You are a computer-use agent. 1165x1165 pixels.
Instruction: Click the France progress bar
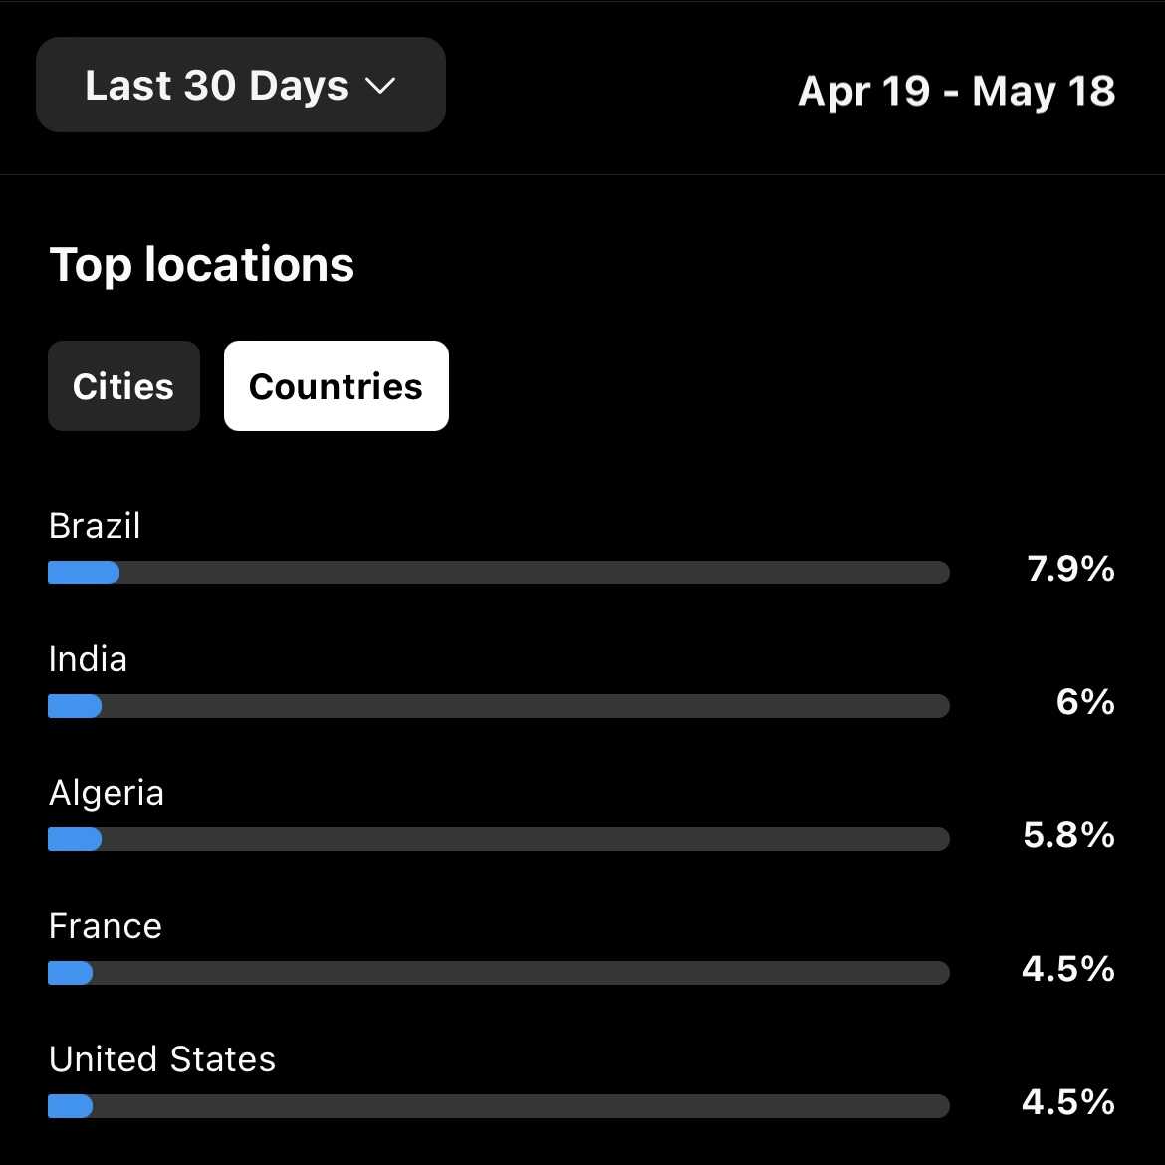coord(499,973)
